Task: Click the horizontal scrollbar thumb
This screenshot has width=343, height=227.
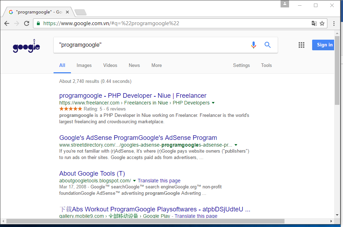Action: 145,221
